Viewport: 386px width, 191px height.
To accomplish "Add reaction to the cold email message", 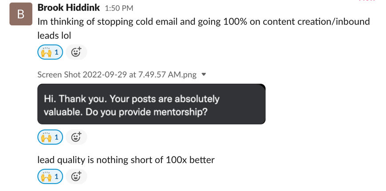I will 76,52.
